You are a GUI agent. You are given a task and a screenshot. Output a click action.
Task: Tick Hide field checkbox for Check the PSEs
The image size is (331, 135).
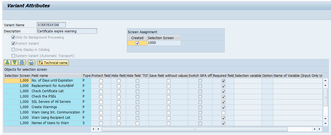(x=119, y=97)
